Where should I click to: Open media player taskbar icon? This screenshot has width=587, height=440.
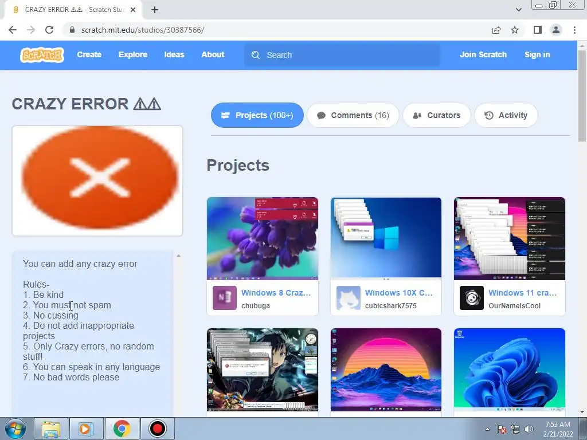click(x=86, y=429)
